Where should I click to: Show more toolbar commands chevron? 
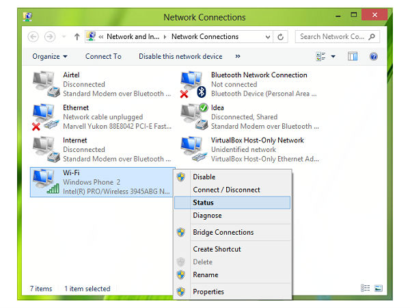click(x=238, y=56)
